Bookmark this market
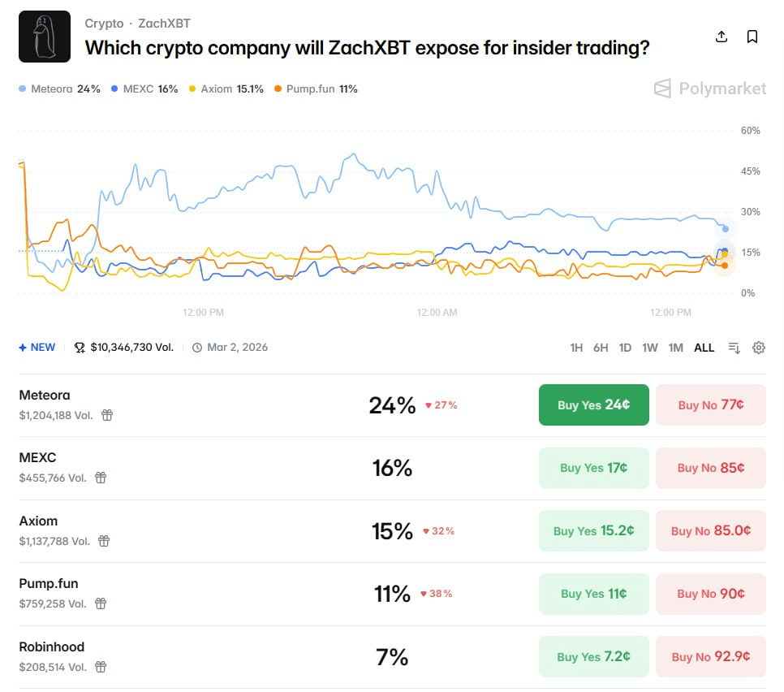784x692 pixels. click(x=752, y=37)
